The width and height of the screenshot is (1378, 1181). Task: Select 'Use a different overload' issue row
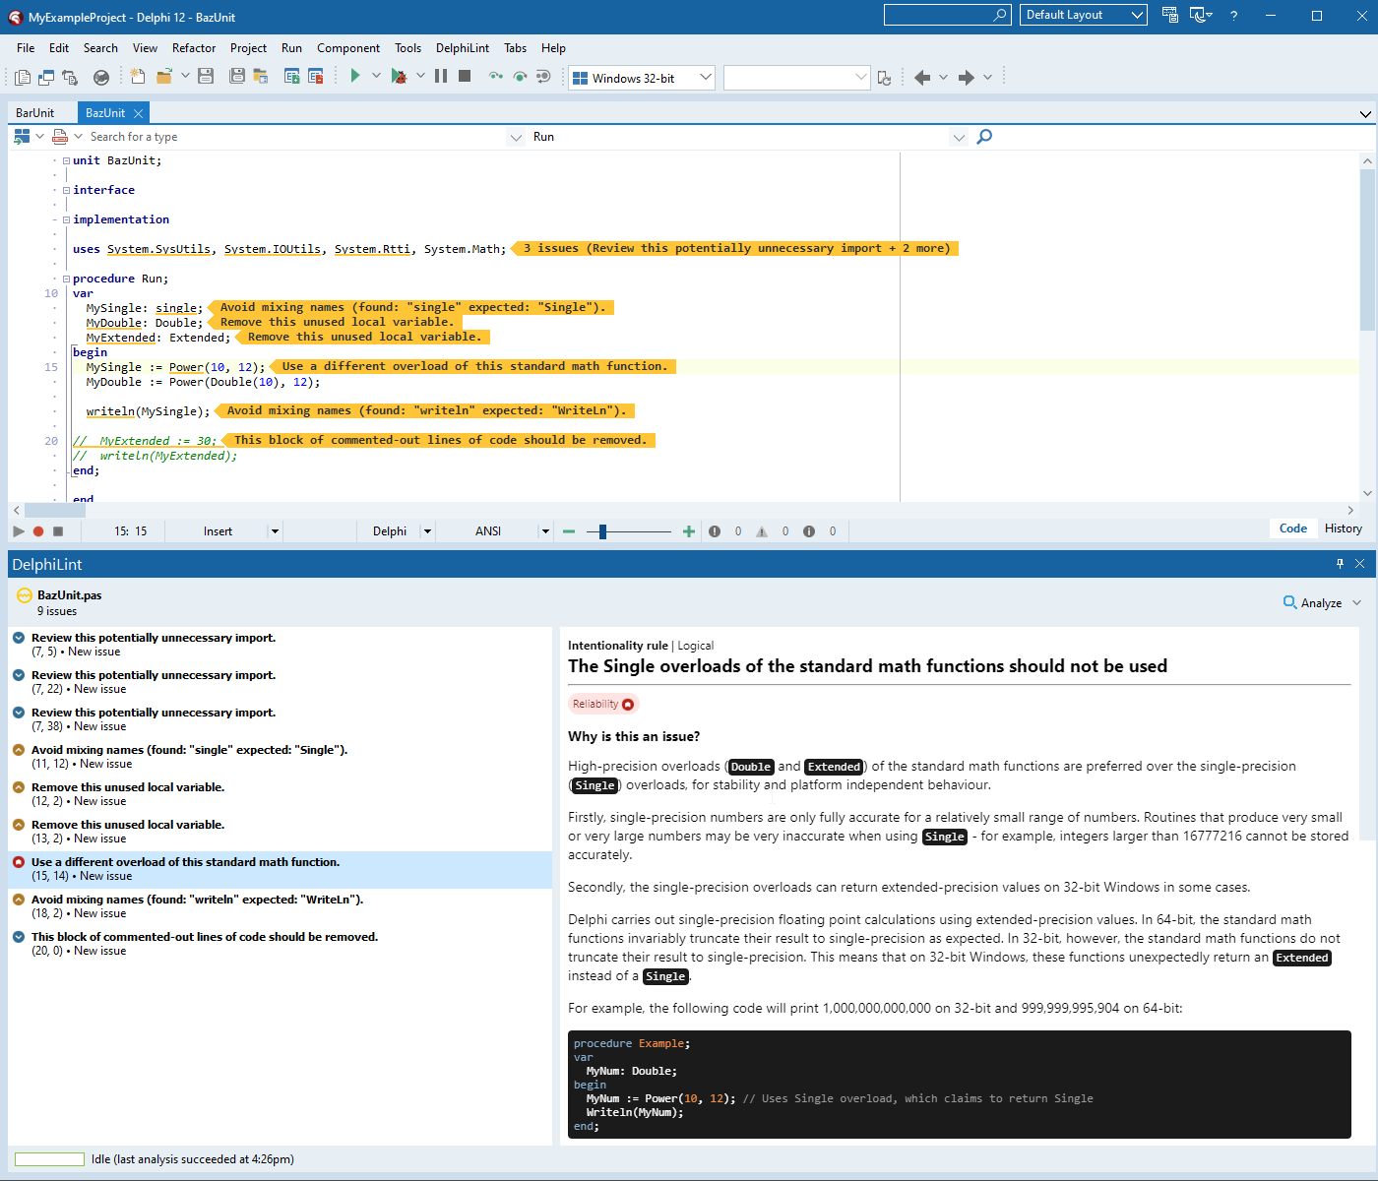281,870
